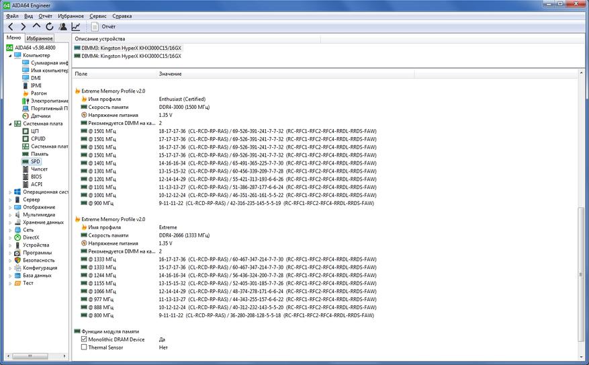Go up one level with the up arrow icon

(x=36, y=26)
